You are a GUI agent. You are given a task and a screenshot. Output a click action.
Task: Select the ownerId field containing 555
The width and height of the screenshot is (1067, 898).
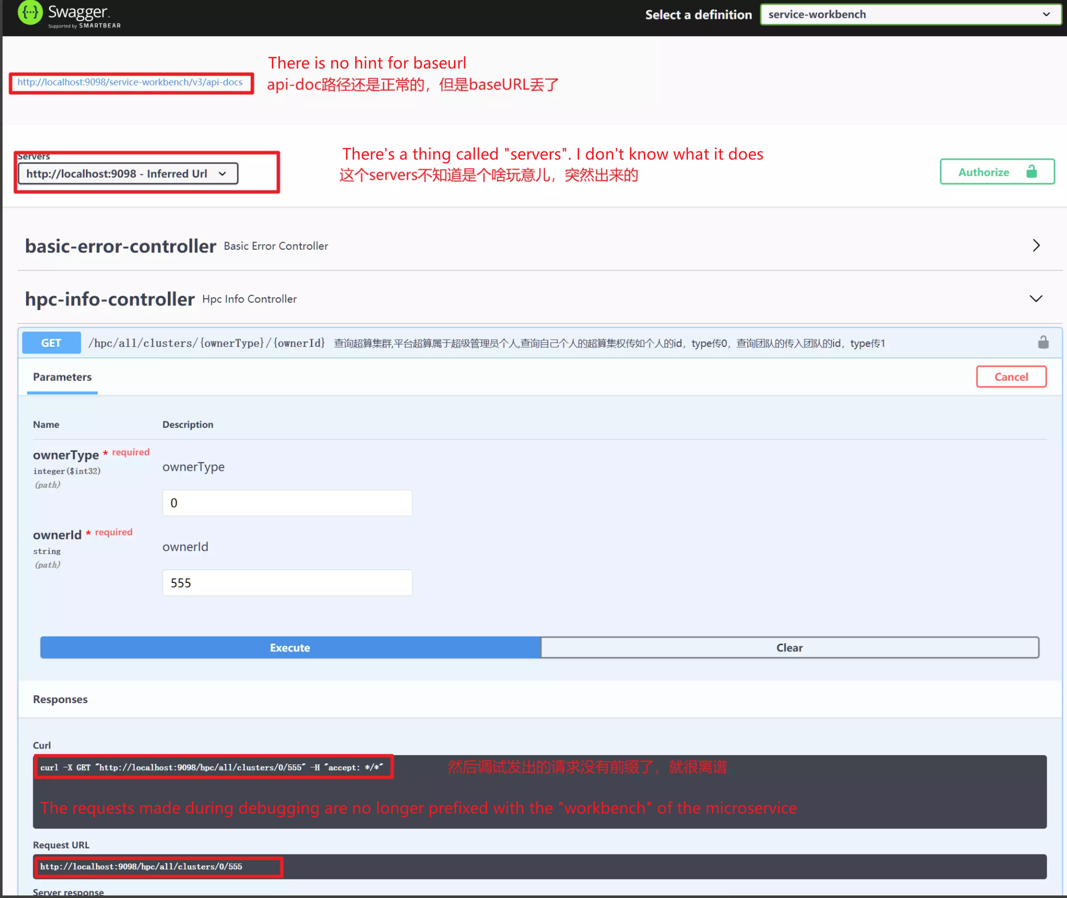pyautogui.click(x=287, y=583)
